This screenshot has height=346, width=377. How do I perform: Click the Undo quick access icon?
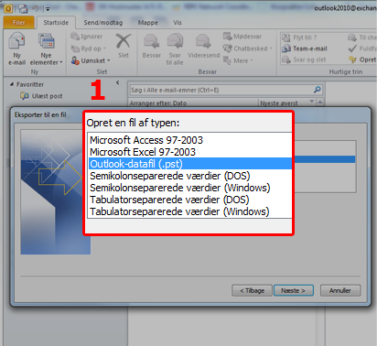[x=36, y=8]
